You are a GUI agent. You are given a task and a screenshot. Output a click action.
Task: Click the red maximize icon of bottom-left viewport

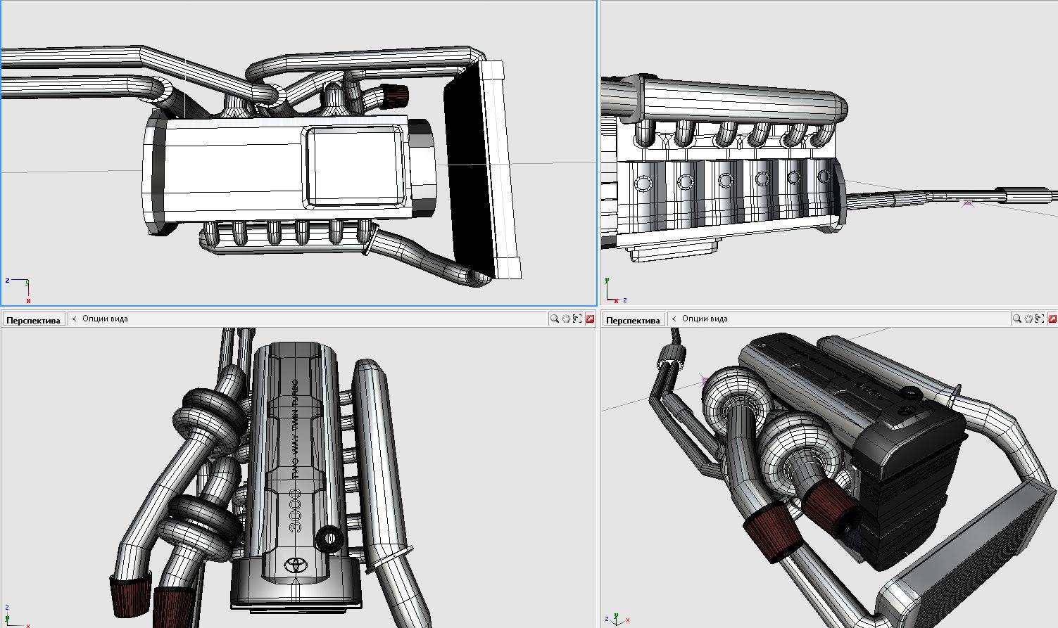tap(590, 319)
